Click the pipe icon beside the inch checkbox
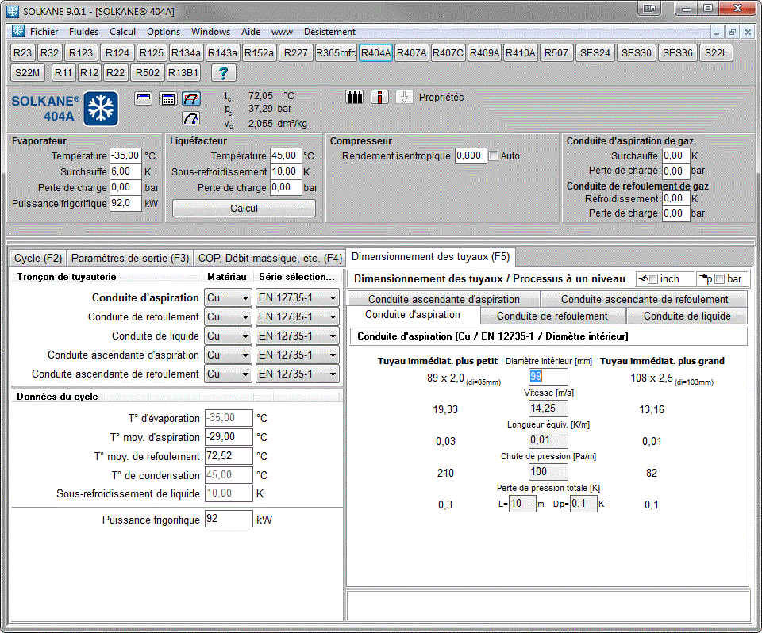The width and height of the screenshot is (762, 633). click(x=643, y=278)
